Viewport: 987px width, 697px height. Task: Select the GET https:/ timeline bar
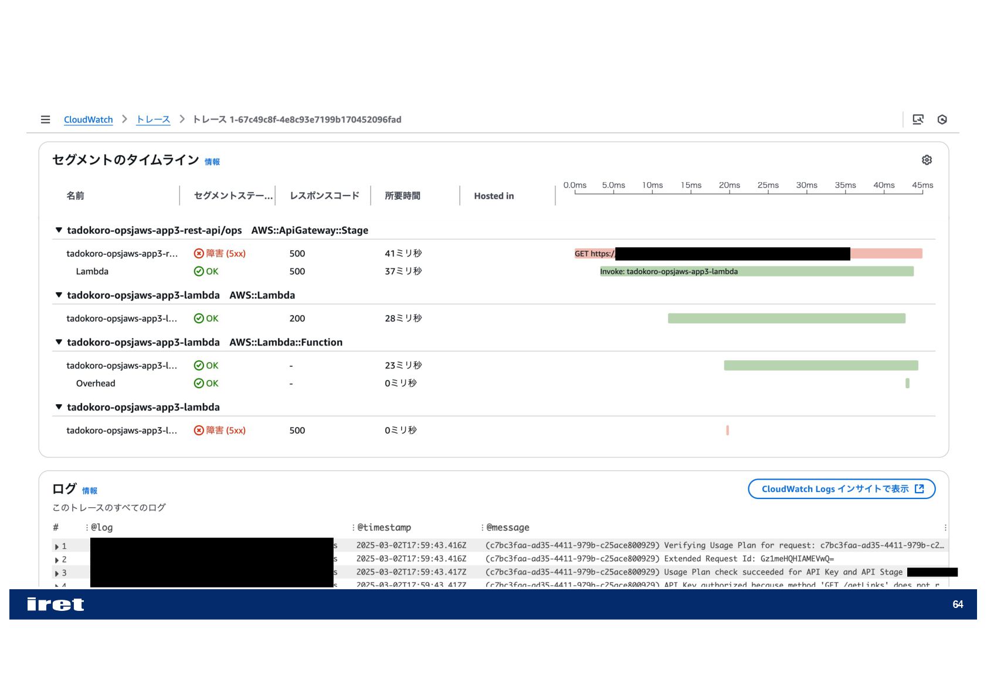click(748, 254)
